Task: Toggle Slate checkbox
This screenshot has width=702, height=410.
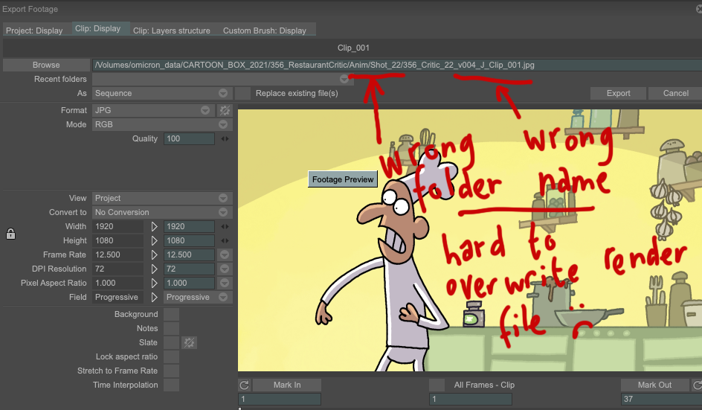Action: click(x=172, y=343)
